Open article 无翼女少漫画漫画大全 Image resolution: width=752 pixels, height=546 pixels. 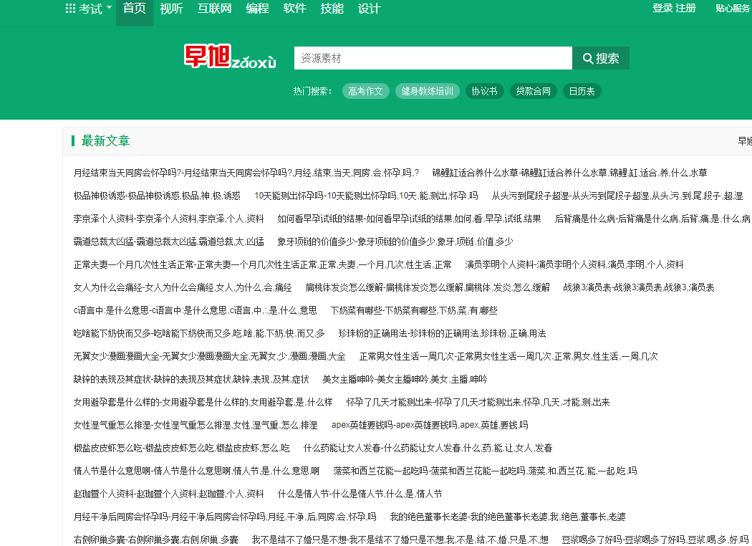[x=209, y=357]
